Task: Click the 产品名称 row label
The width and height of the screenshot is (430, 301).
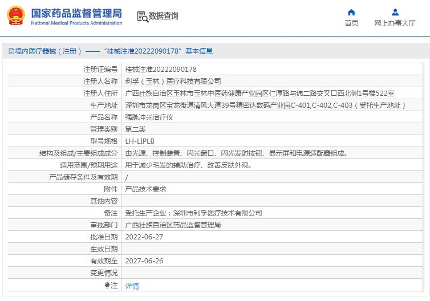Action: (x=104, y=117)
